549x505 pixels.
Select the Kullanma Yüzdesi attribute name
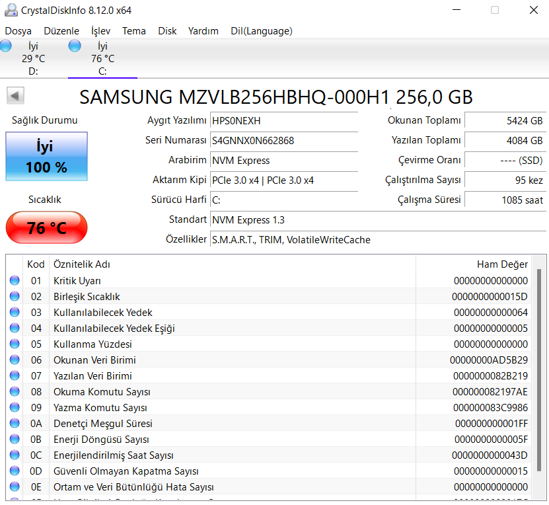(92, 344)
